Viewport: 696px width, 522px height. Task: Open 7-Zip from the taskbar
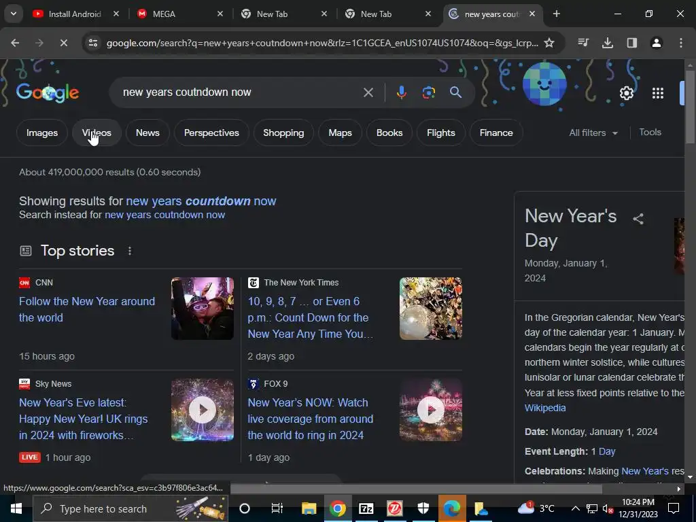(366, 508)
